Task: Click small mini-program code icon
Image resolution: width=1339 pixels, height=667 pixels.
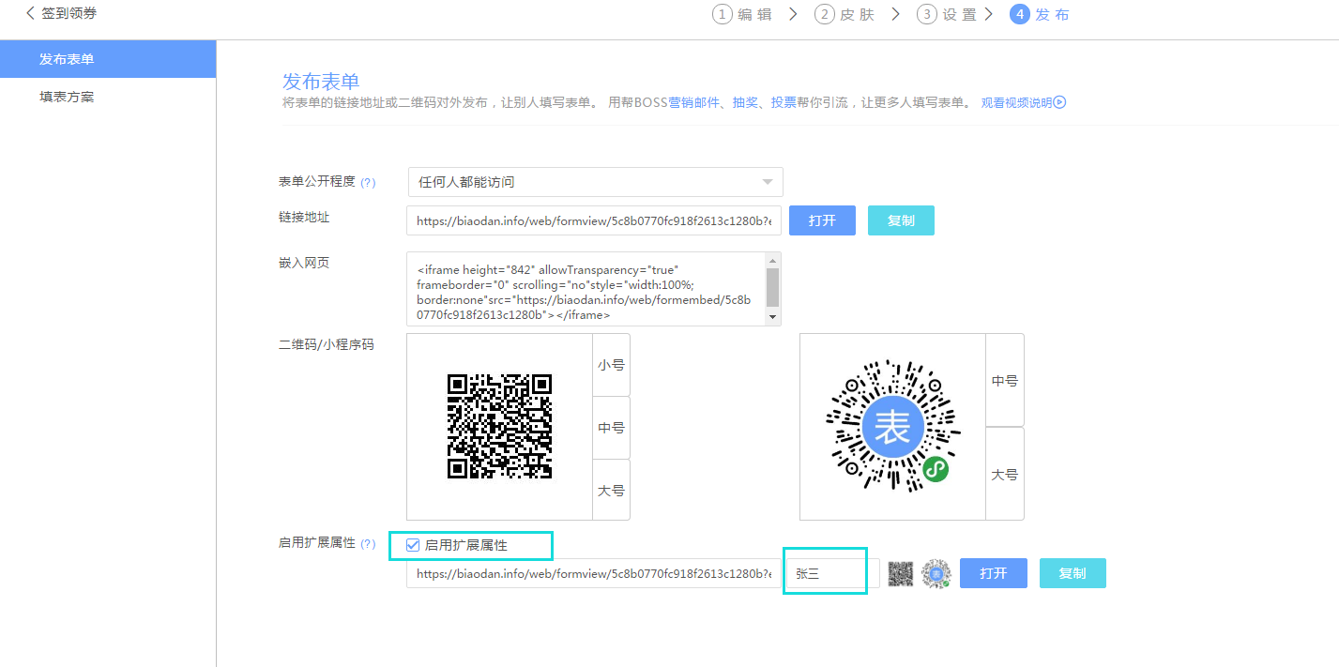Action: tap(936, 573)
